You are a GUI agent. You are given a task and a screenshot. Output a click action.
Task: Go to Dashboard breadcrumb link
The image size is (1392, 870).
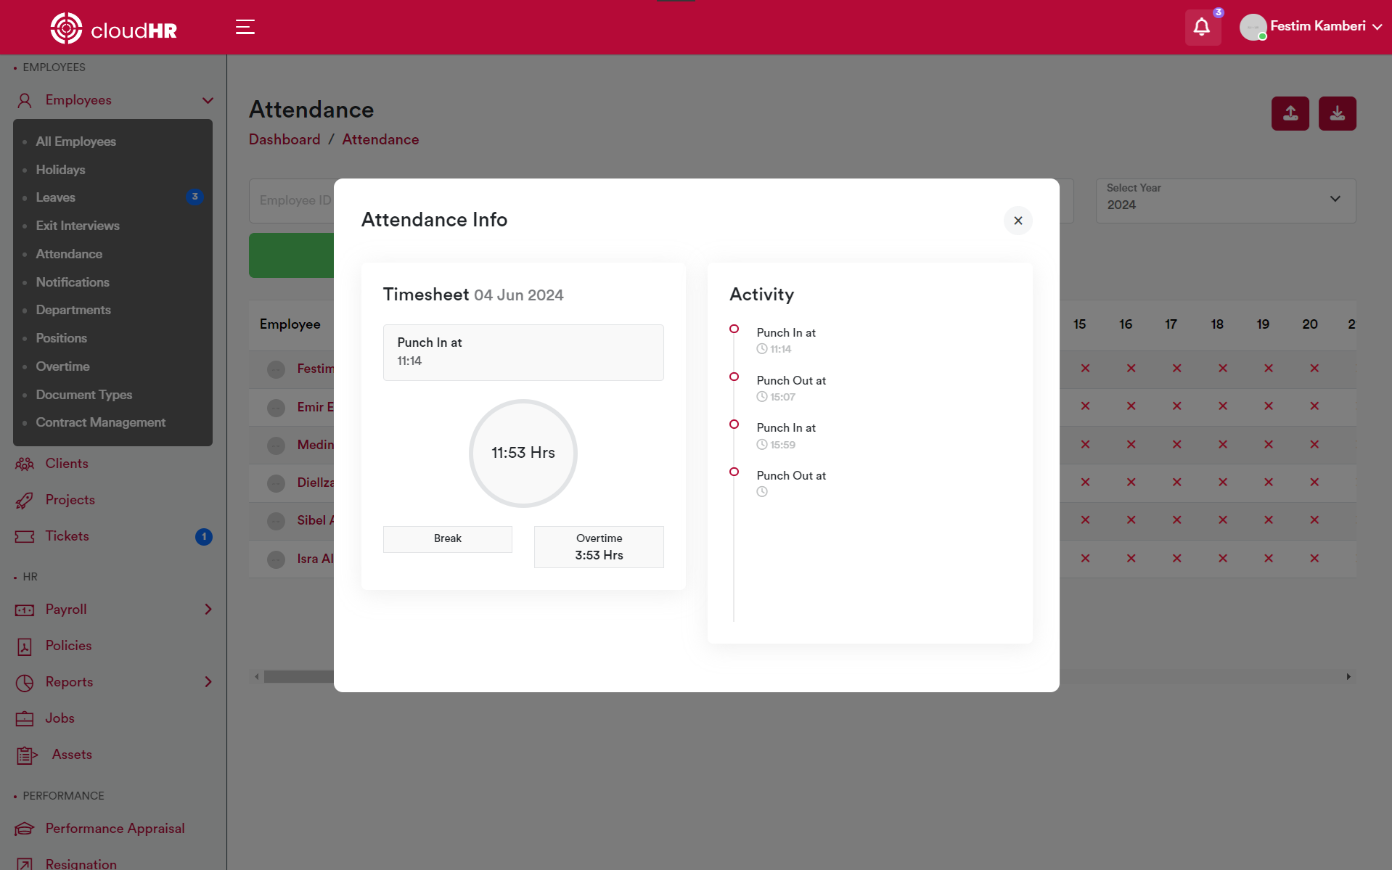[x=284, y=139]
